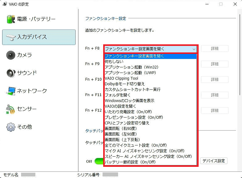This screenshot has height=178, width=242.
Task: Open the サウンド settings label
Action: click(x=27, y=73)
